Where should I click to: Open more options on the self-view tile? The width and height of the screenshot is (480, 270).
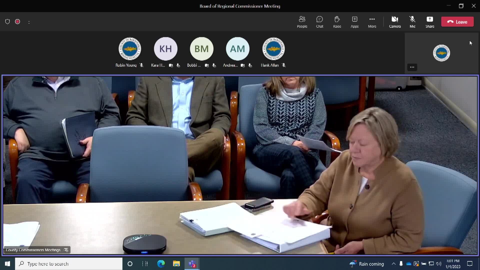[x=412, y=67]
